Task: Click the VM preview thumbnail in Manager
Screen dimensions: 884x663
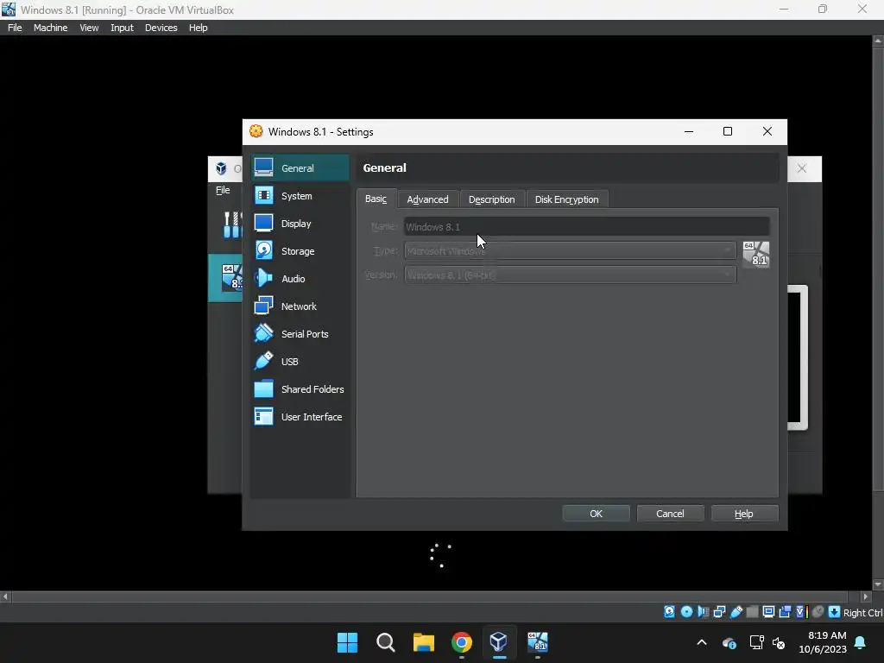Action: click(x=798, y=357)
